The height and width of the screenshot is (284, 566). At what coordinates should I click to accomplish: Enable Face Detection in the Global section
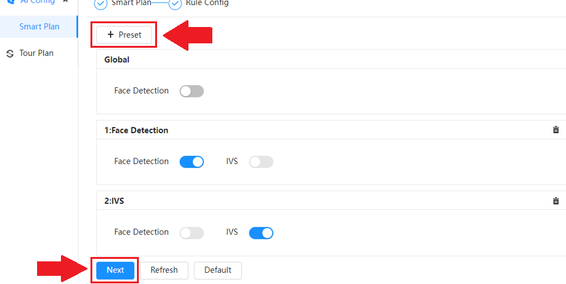point(192,91)
